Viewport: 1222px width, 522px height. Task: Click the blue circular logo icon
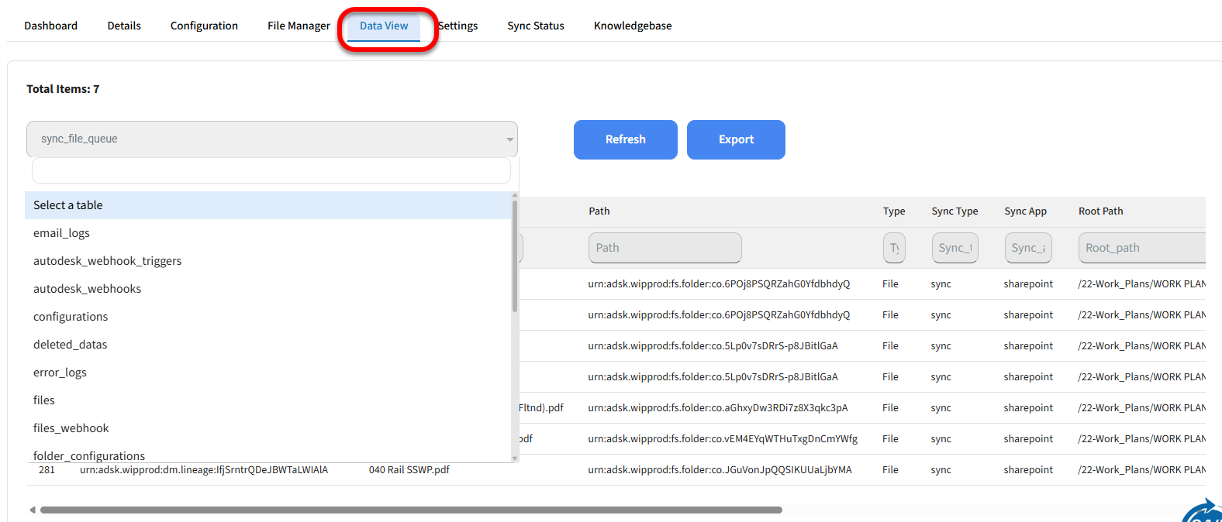(x=1204, y=514)
